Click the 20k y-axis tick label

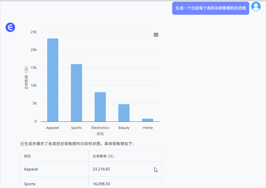pos(33,50)
